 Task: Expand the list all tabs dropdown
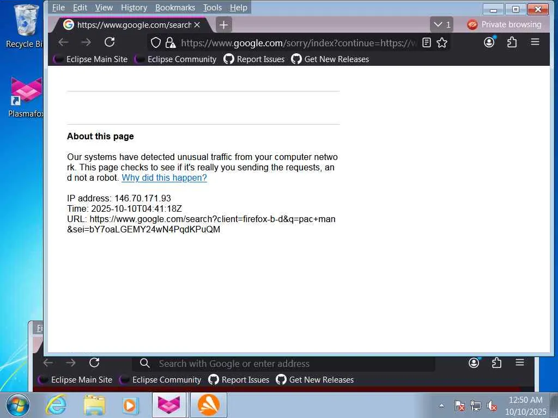coord(441,25)
